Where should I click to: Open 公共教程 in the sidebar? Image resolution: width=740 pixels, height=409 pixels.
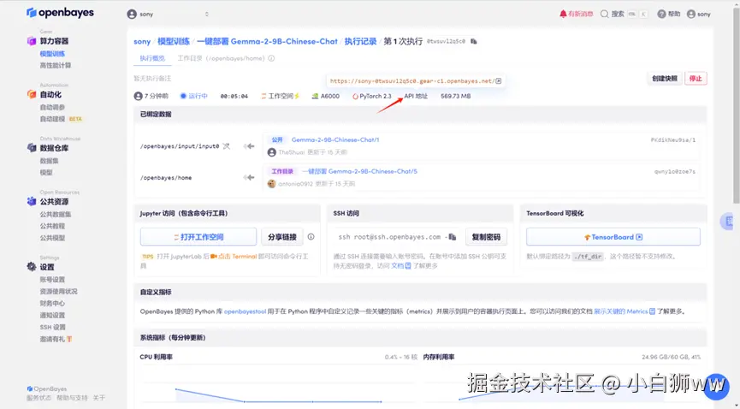coord(52,226)
